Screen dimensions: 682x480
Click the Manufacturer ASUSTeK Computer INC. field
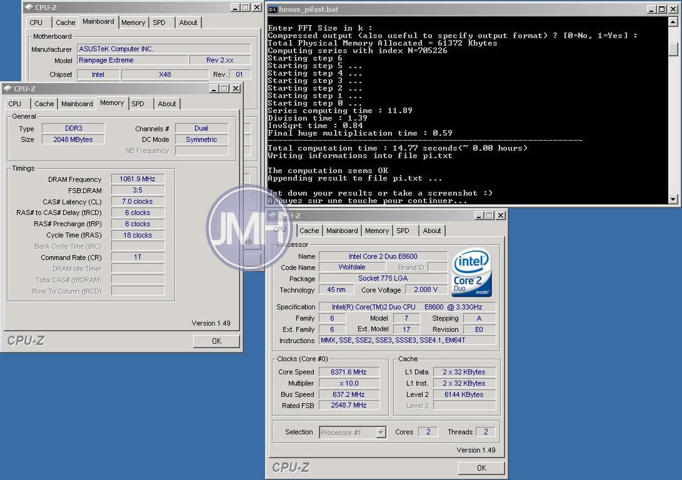164,49
